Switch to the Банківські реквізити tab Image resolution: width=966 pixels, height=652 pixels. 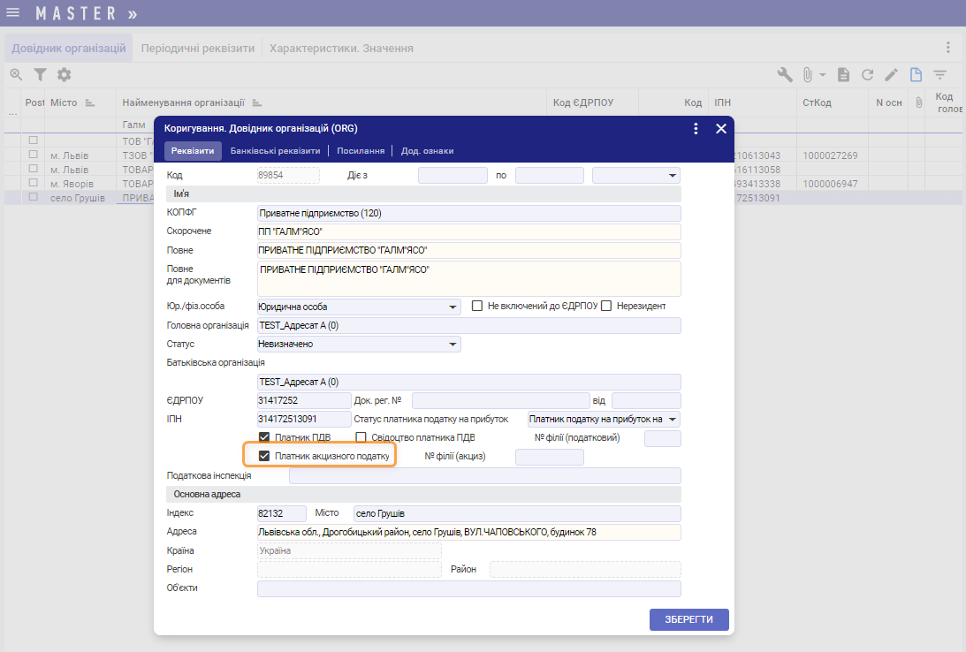pyautogui.click(x=275, y=151)
